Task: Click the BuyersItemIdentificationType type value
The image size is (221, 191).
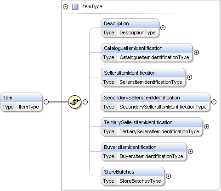Action: coord(151,156)
